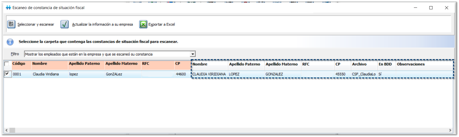This screenshot has height=137, width=459.
Task: Click the blue information icon
Action: pyautogui.click(x=10, y=42)
